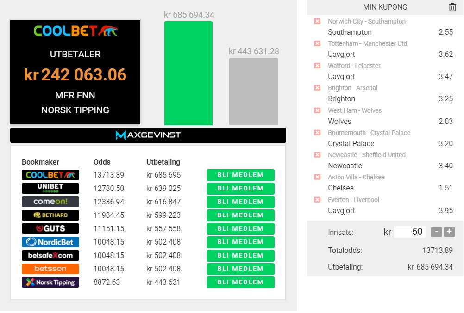Click the Southampton pick with odds 2.55
Viewport: 464px width, 313px height.
pos(390,32)
